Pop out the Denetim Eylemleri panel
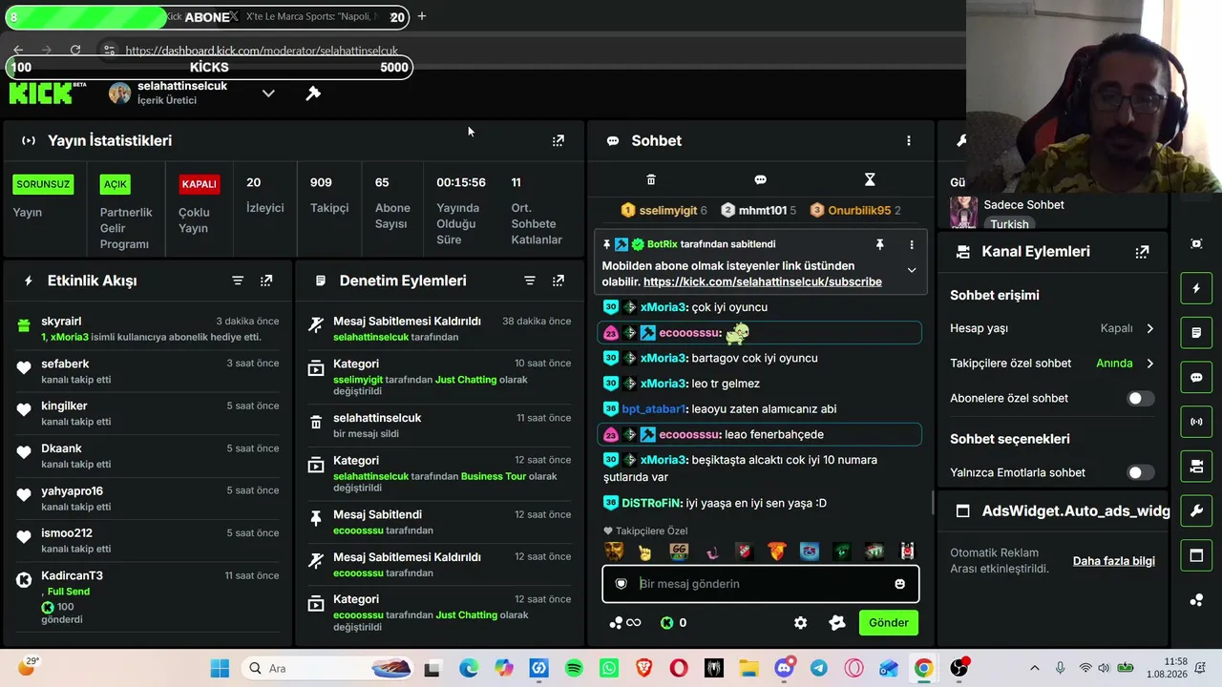Viewport: 1222px width, 687px height. click(558, 281)
